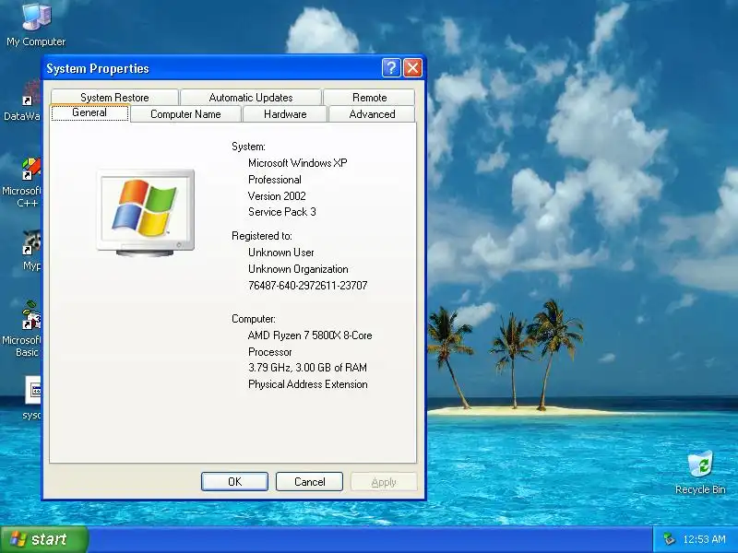Click the 'Unknown User' text
The width and height of the screenshot is (738, 553).
click(281, 253)
